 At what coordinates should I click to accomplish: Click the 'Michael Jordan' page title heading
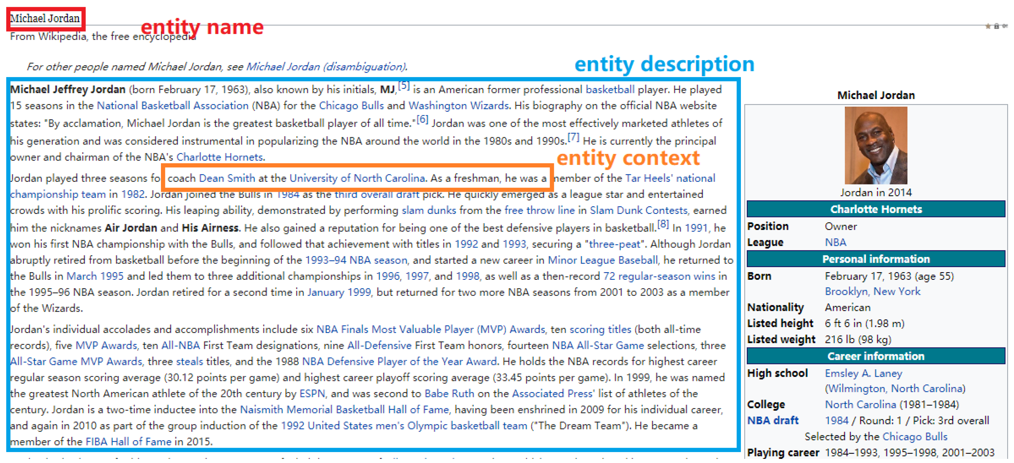[x=45, y=19]
